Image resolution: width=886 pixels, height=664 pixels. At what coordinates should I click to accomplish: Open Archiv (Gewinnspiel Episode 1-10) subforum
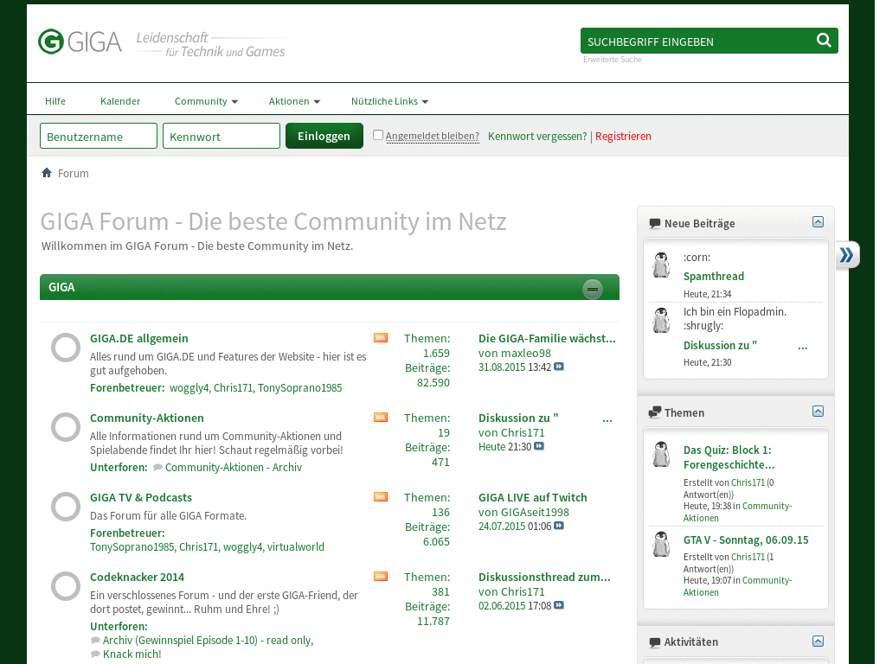[208, 641]
